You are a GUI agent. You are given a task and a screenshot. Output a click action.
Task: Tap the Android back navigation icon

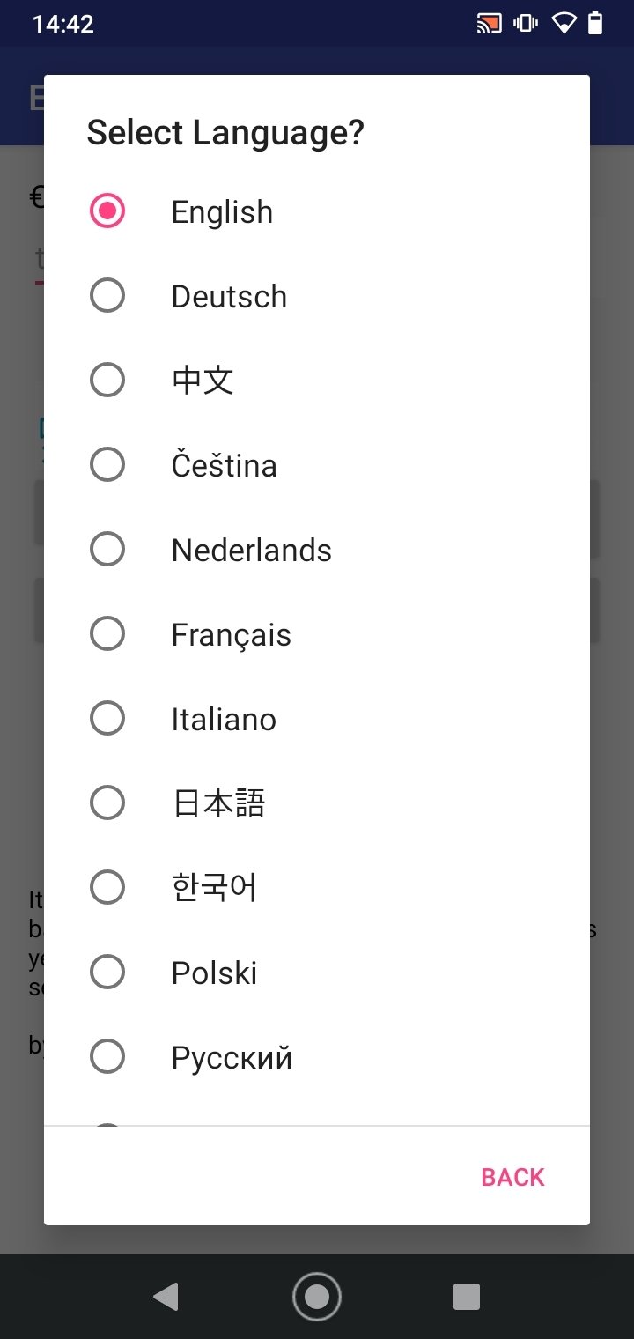(166, 1297)
